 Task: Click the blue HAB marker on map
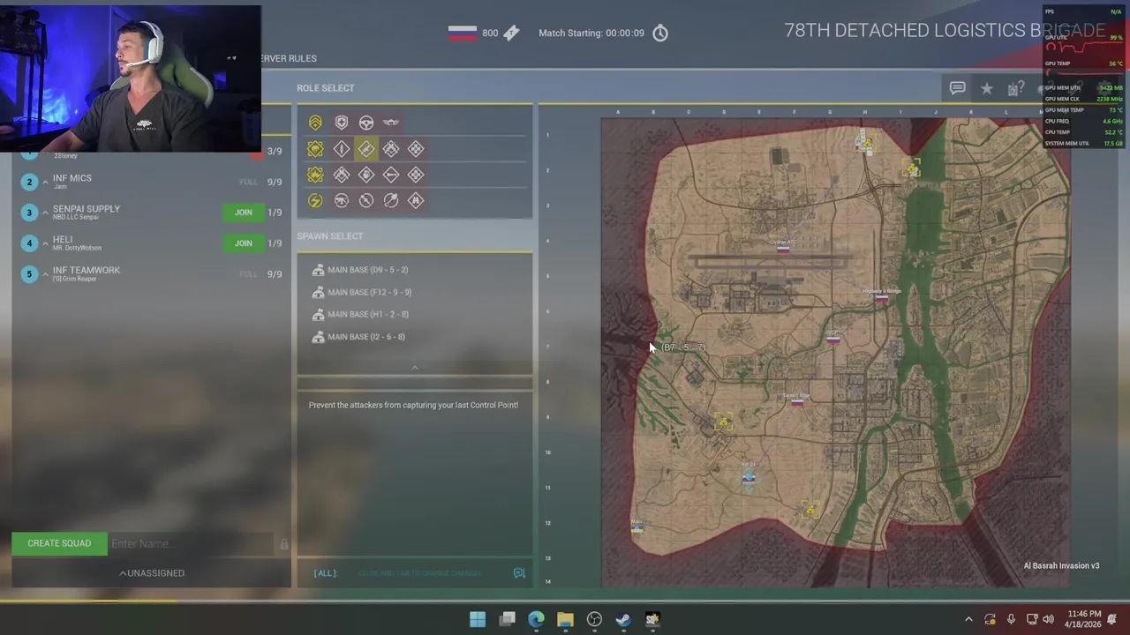click(749, 477)
